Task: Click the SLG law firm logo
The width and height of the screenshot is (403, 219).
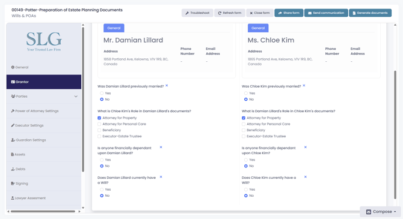Action: (x=44, y=41)
